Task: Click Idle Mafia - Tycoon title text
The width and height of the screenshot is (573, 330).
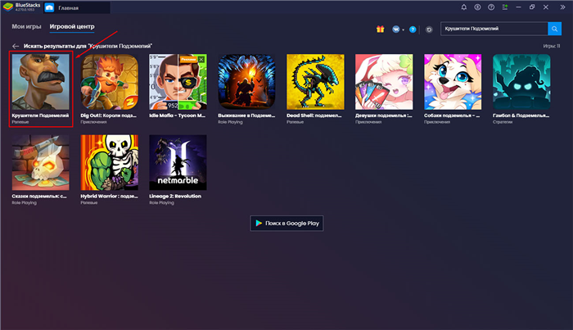Action: [x=178, y=115]
